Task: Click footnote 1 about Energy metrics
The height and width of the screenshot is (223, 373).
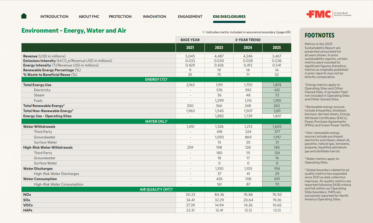Action: 327,92
